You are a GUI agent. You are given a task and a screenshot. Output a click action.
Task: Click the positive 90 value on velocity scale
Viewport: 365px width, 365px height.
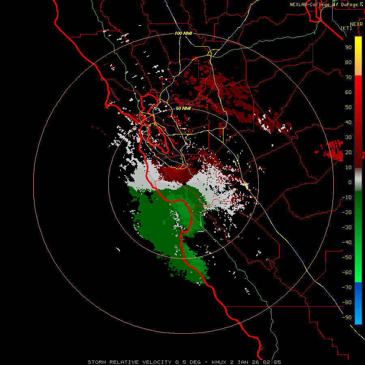[348, 47]
